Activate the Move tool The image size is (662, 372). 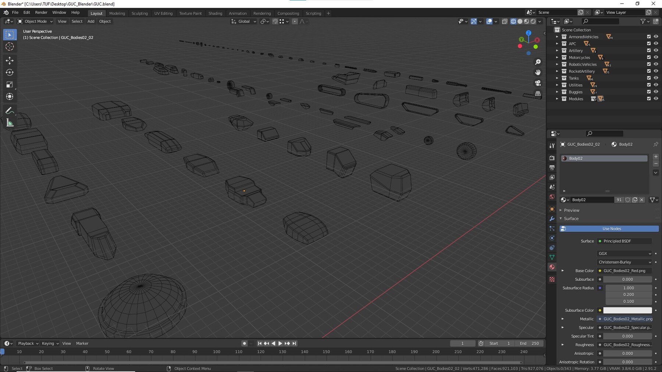[x=10, y=60]
